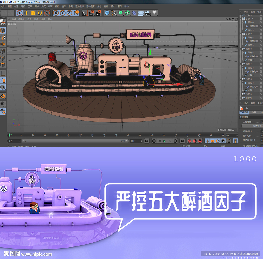Viewport: 263px width, 259px height.
Task: Click frame 45 on the timeline ruler
Action: (116, 135)
